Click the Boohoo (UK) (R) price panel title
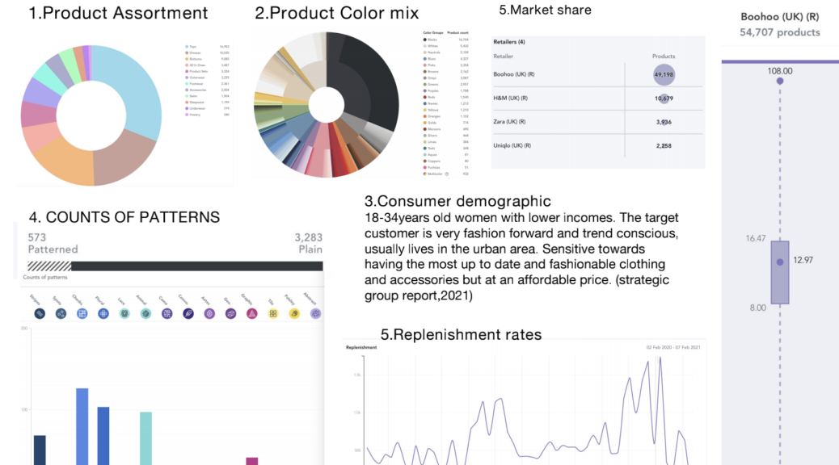 point(780,17)
